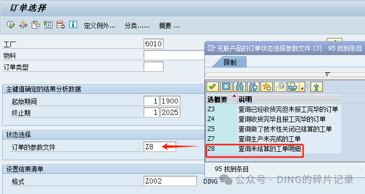Switch to the 限制 tab

point(230,62)
